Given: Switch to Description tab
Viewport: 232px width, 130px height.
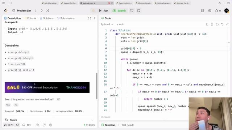Looking at the screenshot, I should click(x=12, y=18).
